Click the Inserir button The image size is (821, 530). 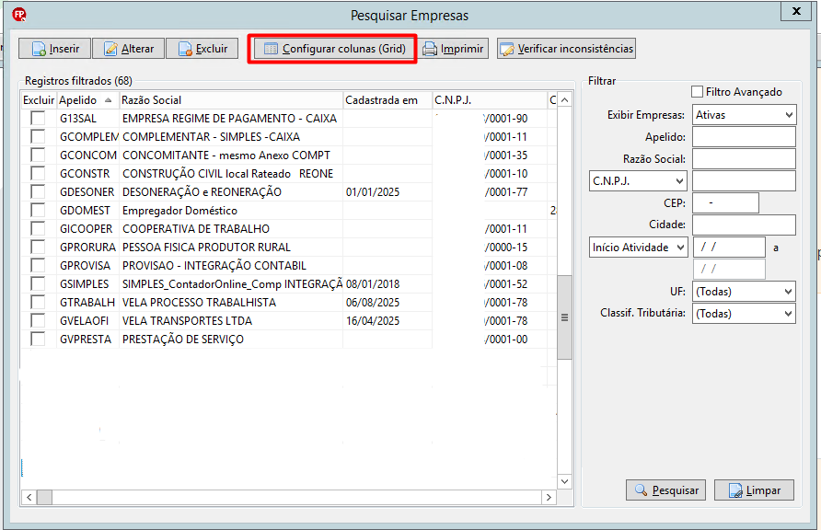(x=54, y=49)
